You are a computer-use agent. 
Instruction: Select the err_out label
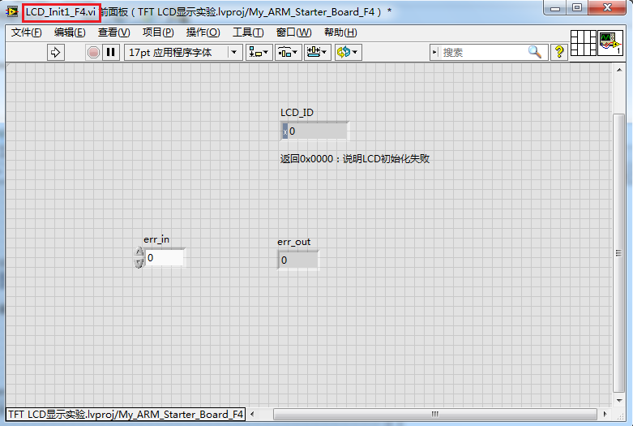pyautogui.click(x=294, y=242)
